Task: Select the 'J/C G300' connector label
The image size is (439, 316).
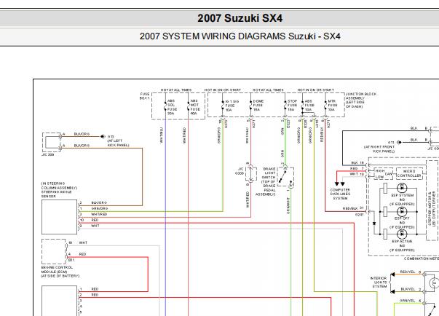Action: tap(240, 171)
